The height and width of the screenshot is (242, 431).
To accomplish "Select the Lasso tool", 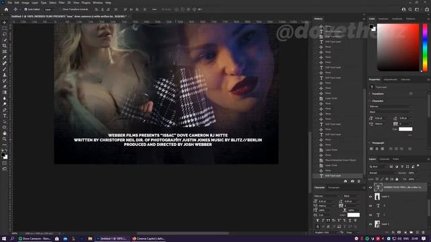I will click(5, 34).
